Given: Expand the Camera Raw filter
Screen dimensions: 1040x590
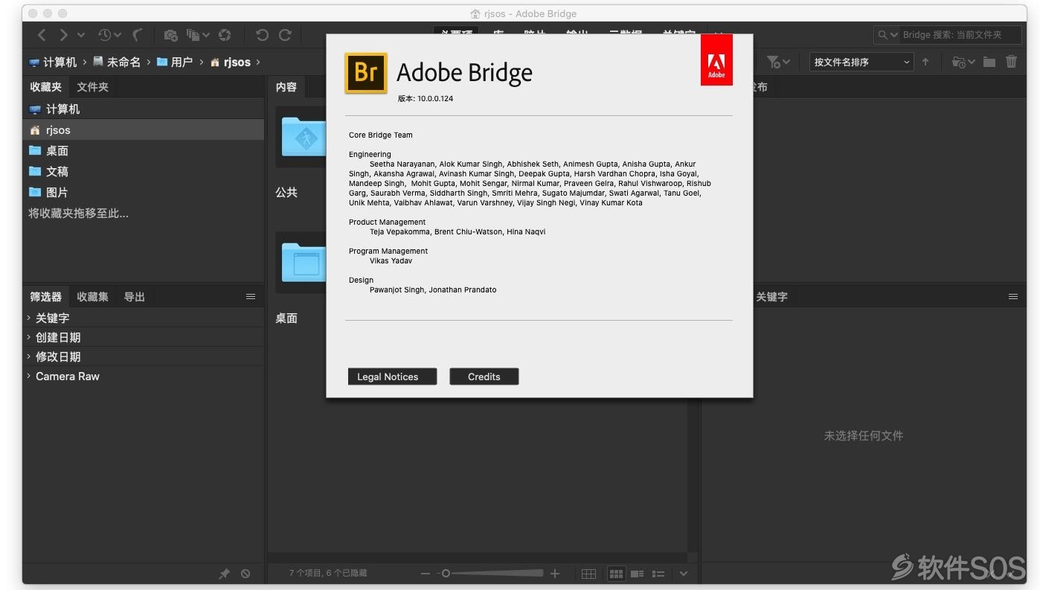Looking at the screenshot, I should pos(29,376).
